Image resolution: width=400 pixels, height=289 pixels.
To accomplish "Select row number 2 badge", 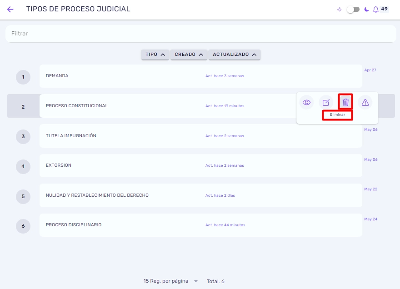I will (x=23, y=107).
